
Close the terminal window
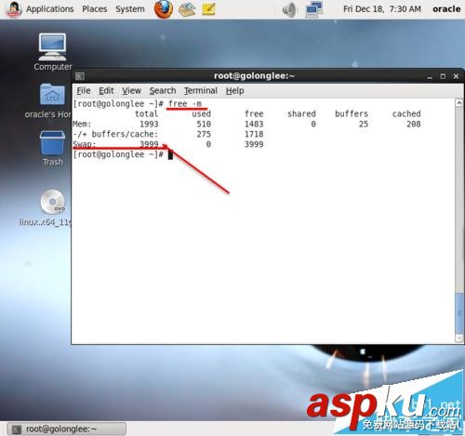(x=456, y=76)
